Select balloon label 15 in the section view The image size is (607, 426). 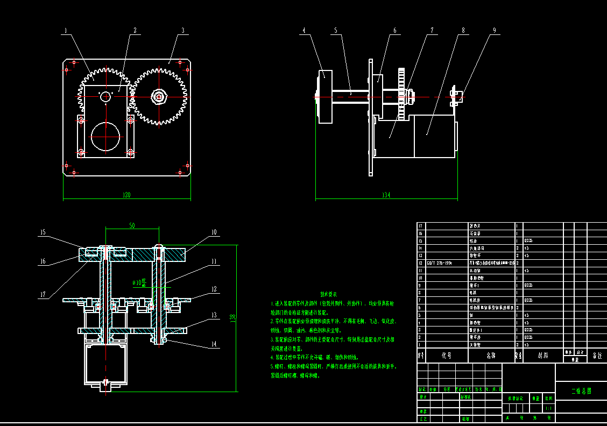(x=43, y=232)
